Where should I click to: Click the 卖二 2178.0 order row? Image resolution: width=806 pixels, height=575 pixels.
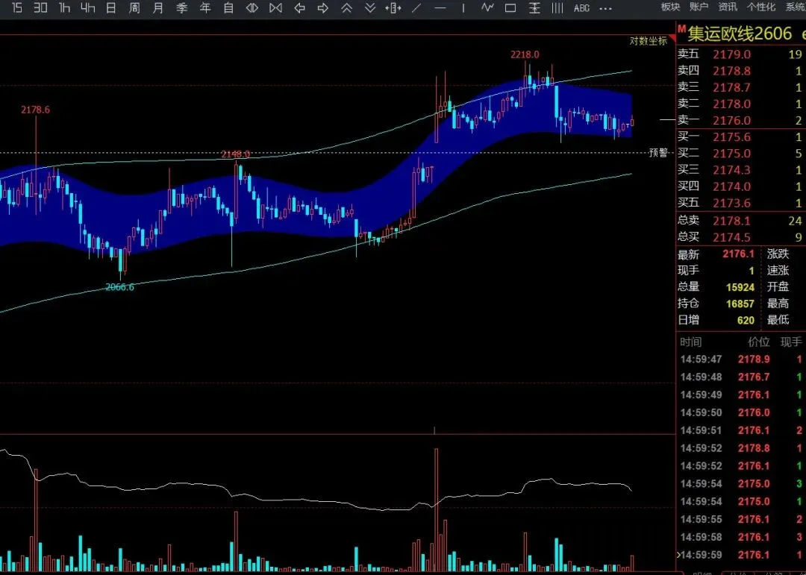740,104
